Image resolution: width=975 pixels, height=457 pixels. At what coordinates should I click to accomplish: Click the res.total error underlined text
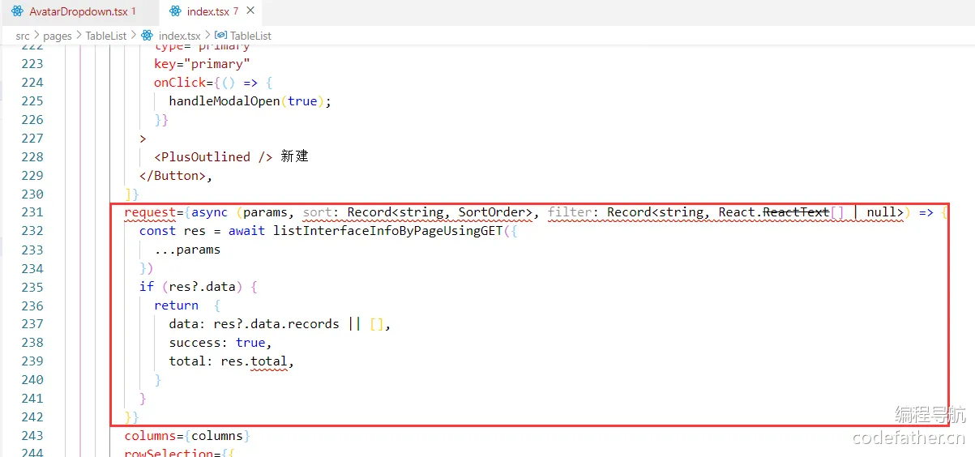pos(254,361)
